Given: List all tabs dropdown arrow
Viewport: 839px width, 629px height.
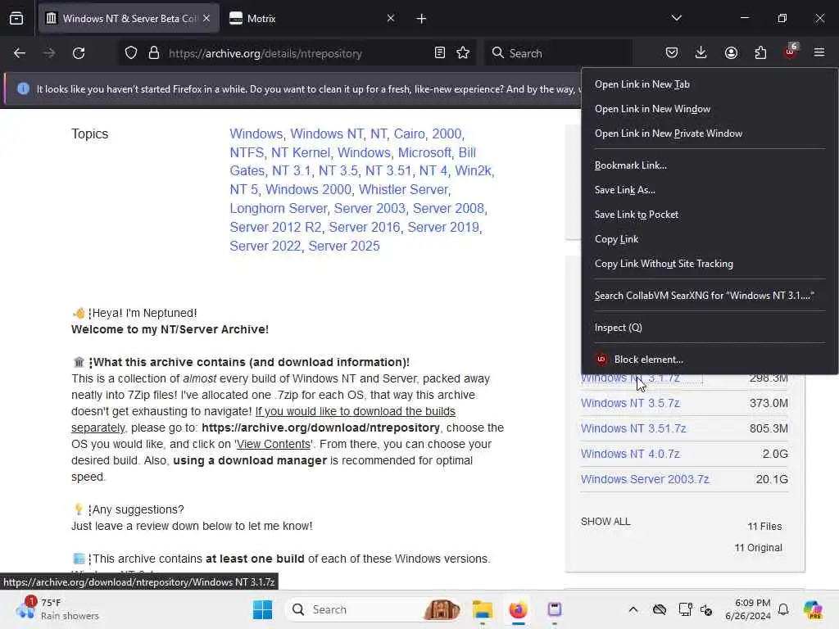Looking at the screenshot, I should coord(677,18).
